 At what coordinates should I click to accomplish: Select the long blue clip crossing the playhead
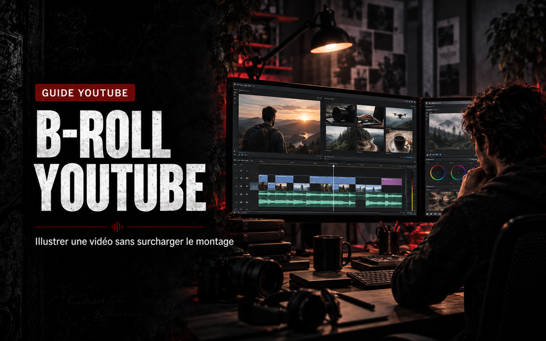pos(333,180)
